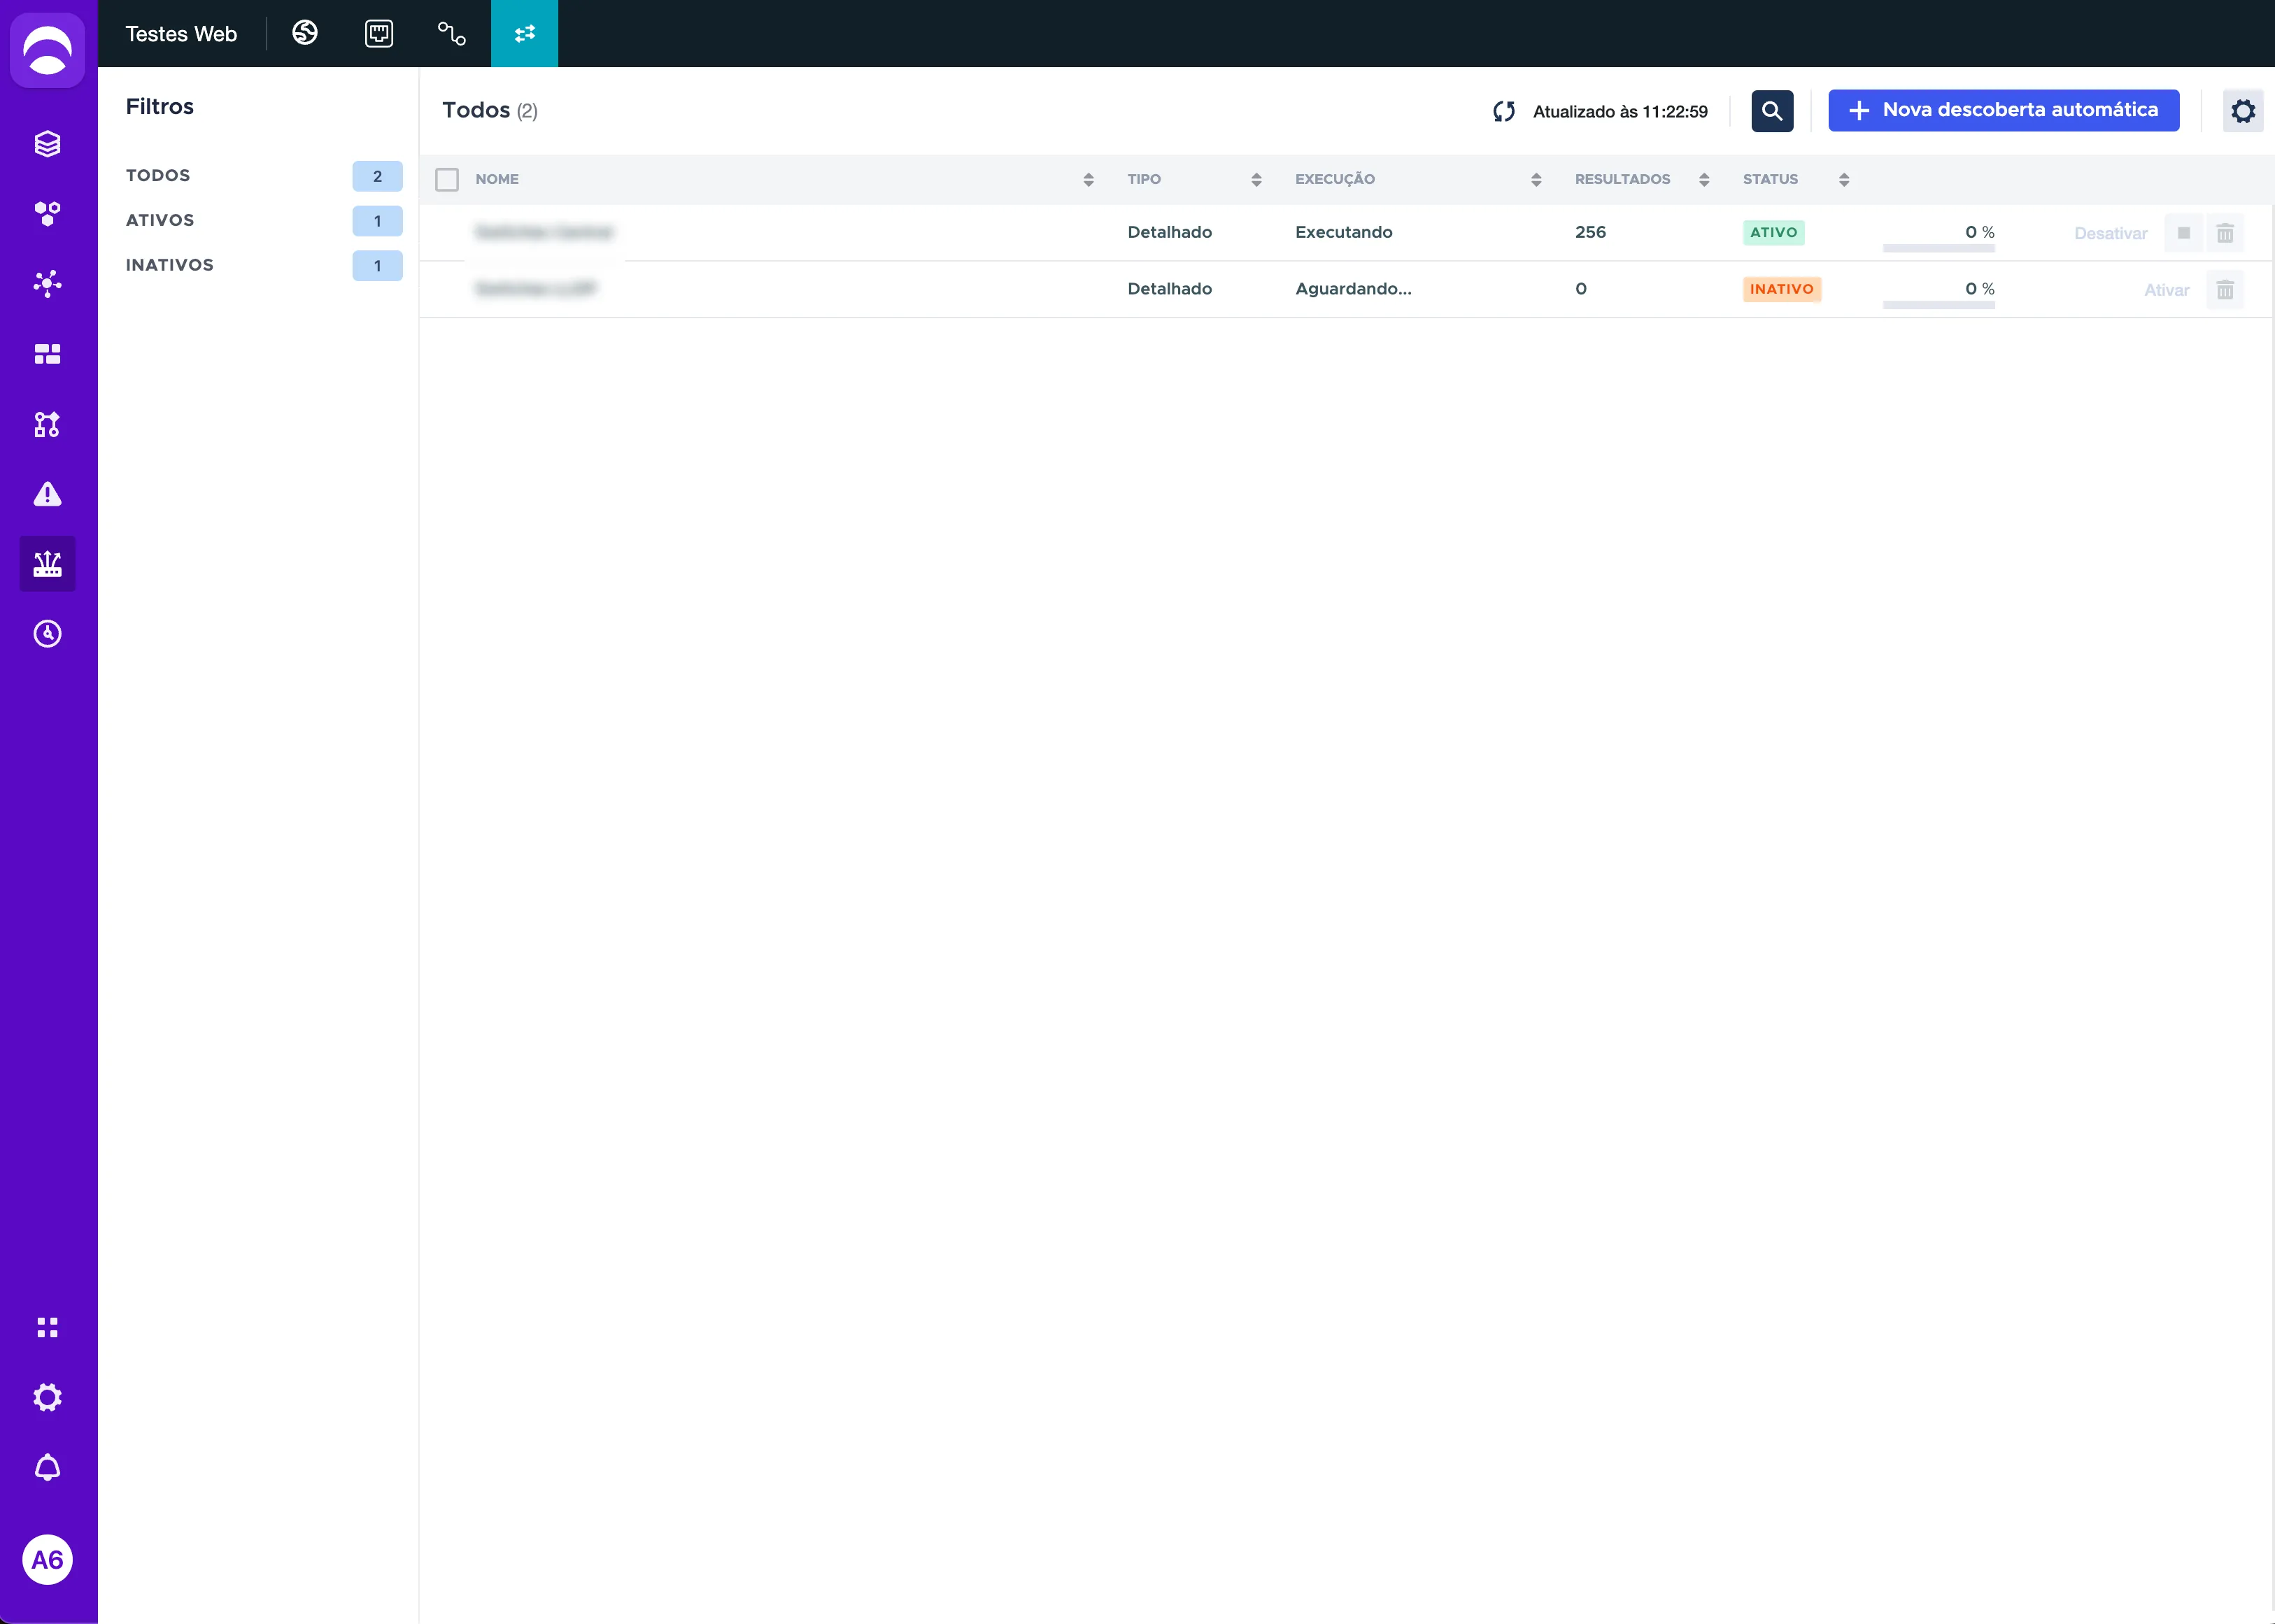Toggle the select-all checkbox in header
The height and width of the screenshot is (1624, 2275).
point(447,179)
